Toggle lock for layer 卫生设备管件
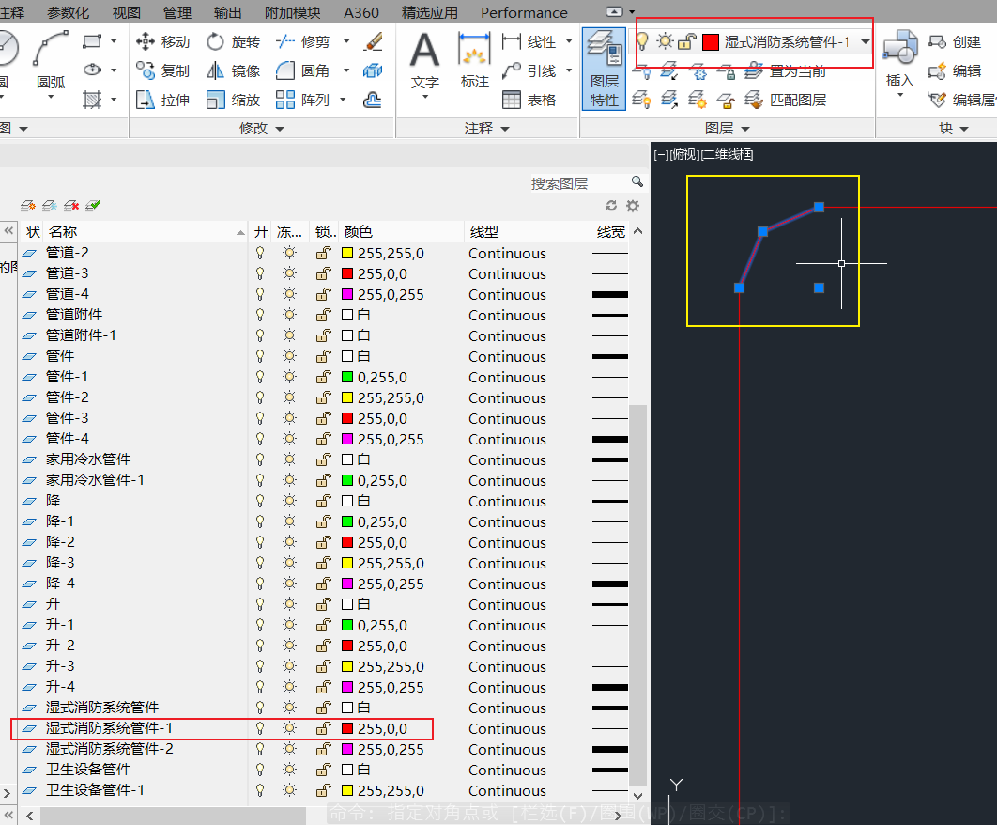 click(324, 770)
